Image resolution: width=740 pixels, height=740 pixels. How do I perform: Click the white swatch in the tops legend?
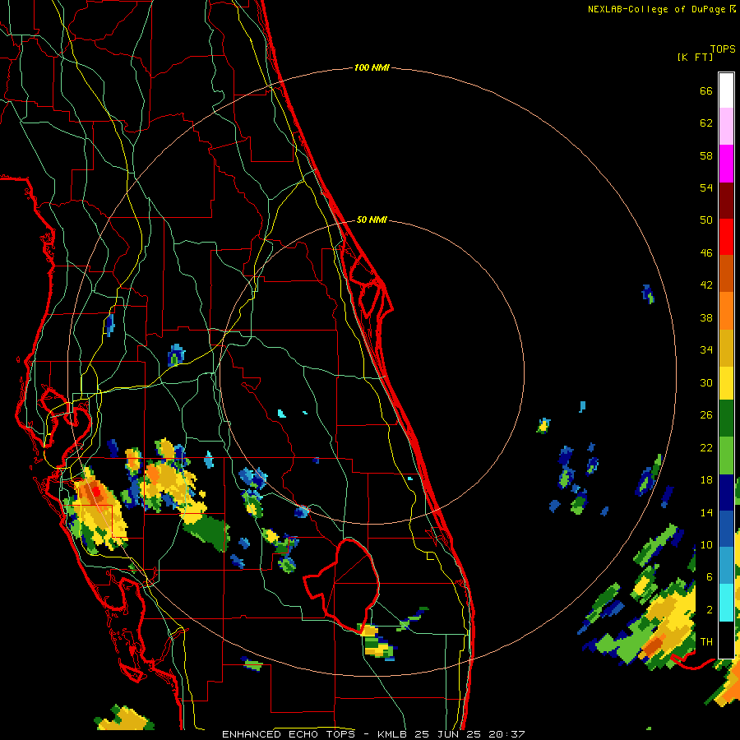[x=726, y=90]
